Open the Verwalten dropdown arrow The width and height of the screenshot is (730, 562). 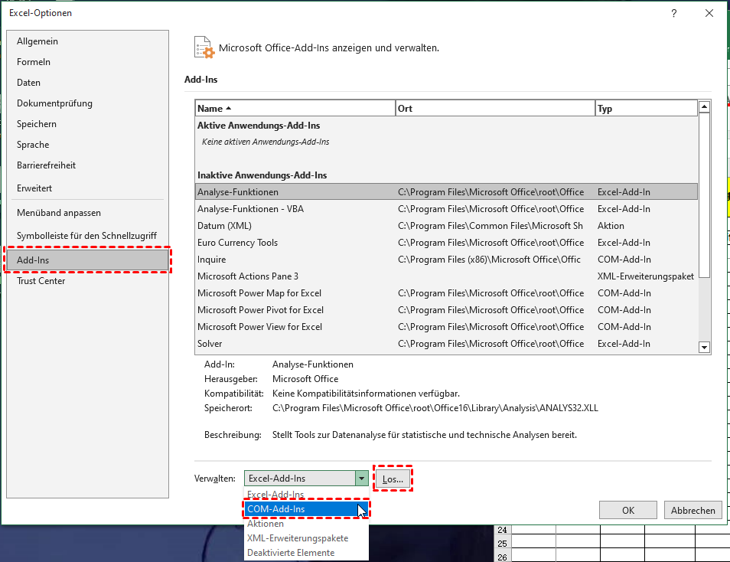pyautogui.click(x=360, y=479)
